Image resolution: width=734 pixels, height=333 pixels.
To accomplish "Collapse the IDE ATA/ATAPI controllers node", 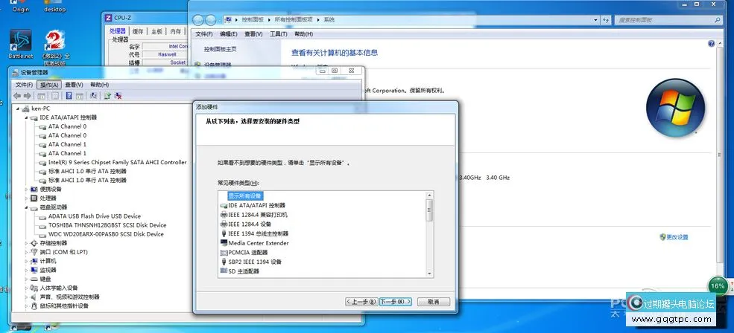I will 27,117.
